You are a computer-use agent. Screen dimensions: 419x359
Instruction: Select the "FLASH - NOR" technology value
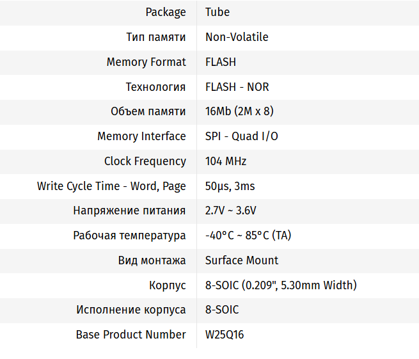tap(237, 87)
